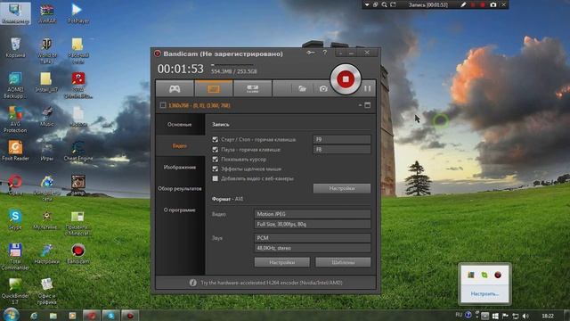Click the 18:22 taskbar clock

pos(548,316)
